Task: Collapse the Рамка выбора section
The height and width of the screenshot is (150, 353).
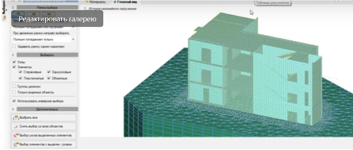Action: [x=13, y=7]
